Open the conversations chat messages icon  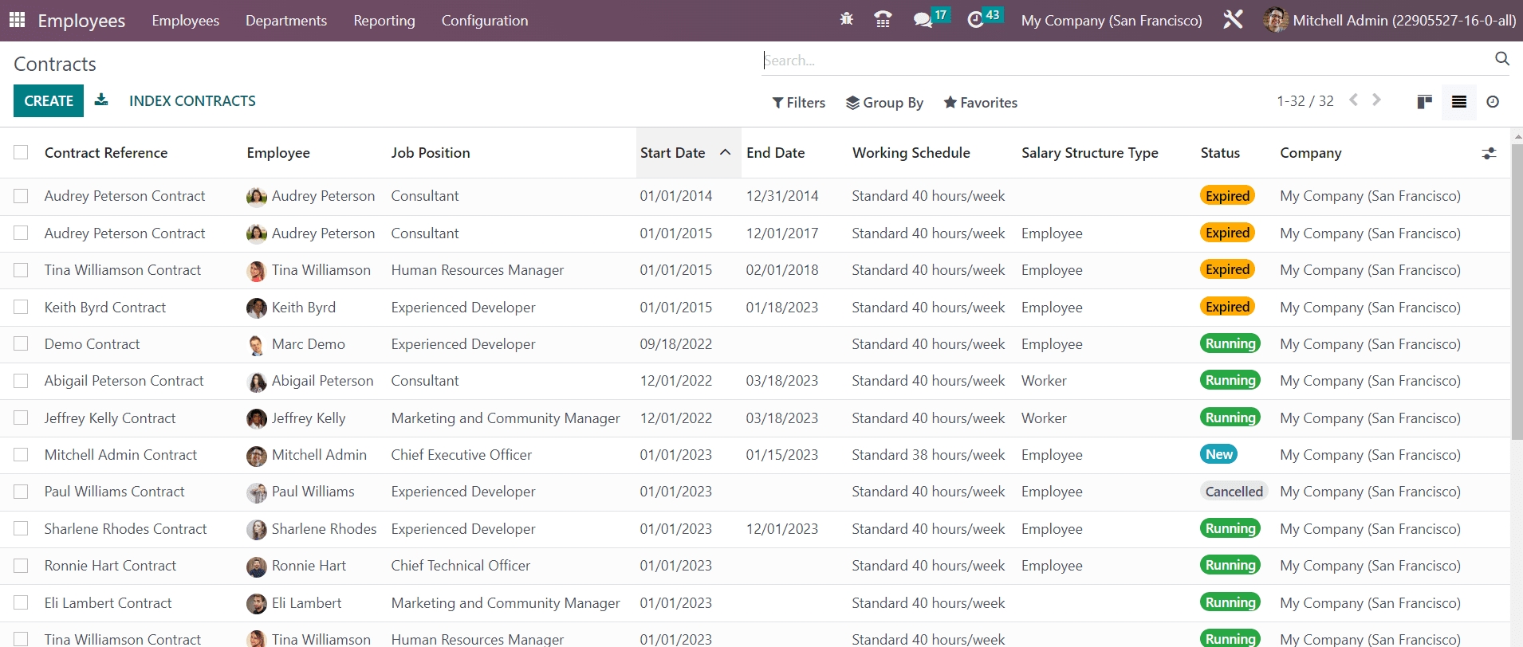(x=923, y=20)
